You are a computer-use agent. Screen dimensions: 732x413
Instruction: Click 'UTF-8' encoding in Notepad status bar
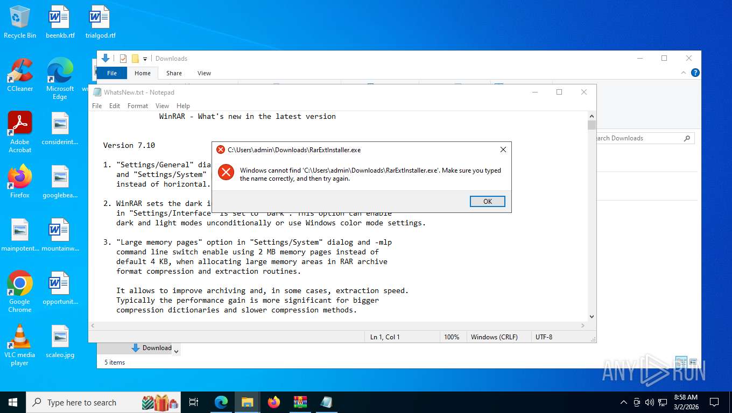tap(544, 337)
